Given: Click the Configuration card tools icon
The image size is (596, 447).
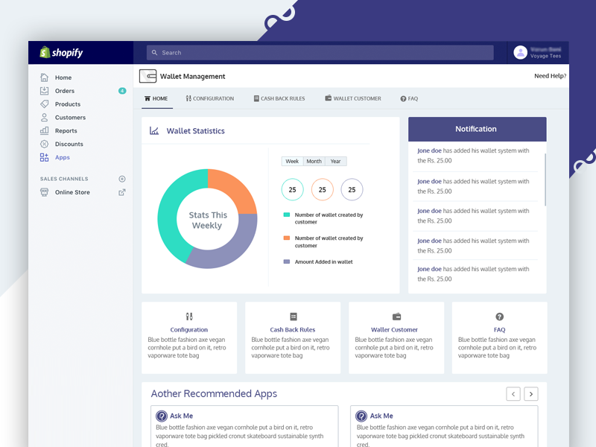Looking at the screenshot, I should click(x=189, y=316).
